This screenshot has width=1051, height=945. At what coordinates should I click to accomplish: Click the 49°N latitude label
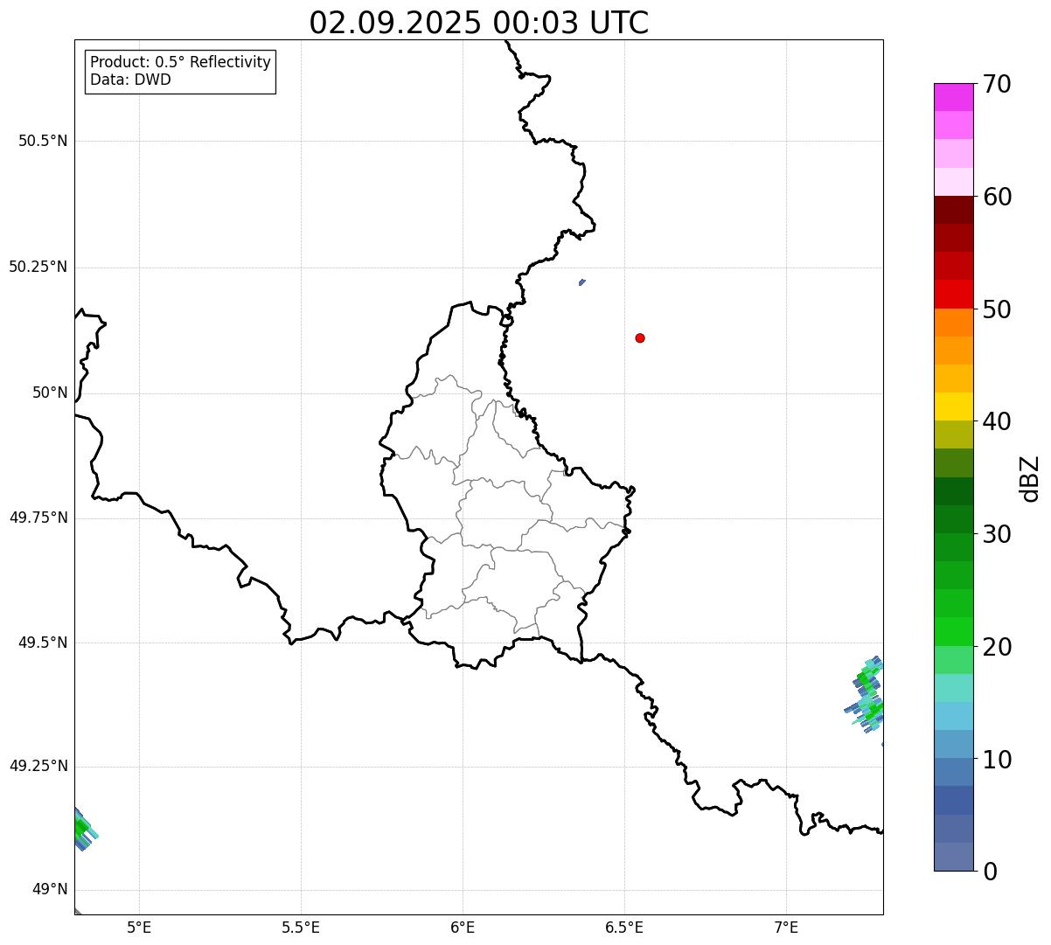click(x=50, y=890)
